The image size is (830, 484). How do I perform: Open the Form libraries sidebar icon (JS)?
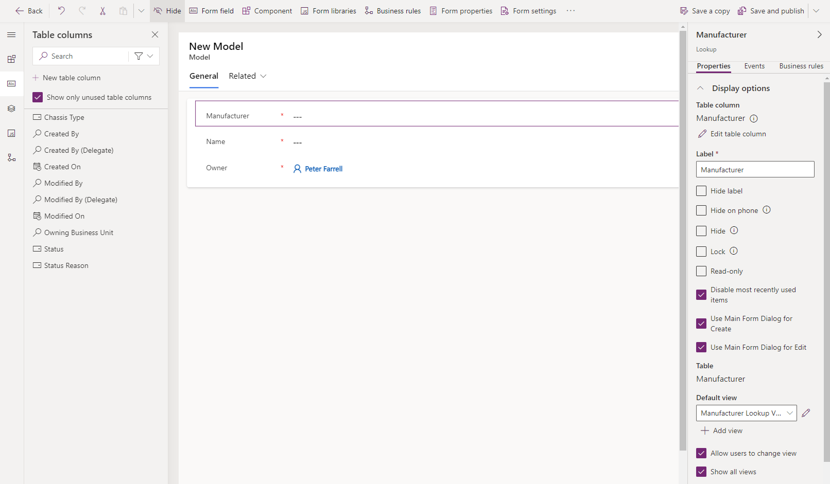tap(11, 133)
